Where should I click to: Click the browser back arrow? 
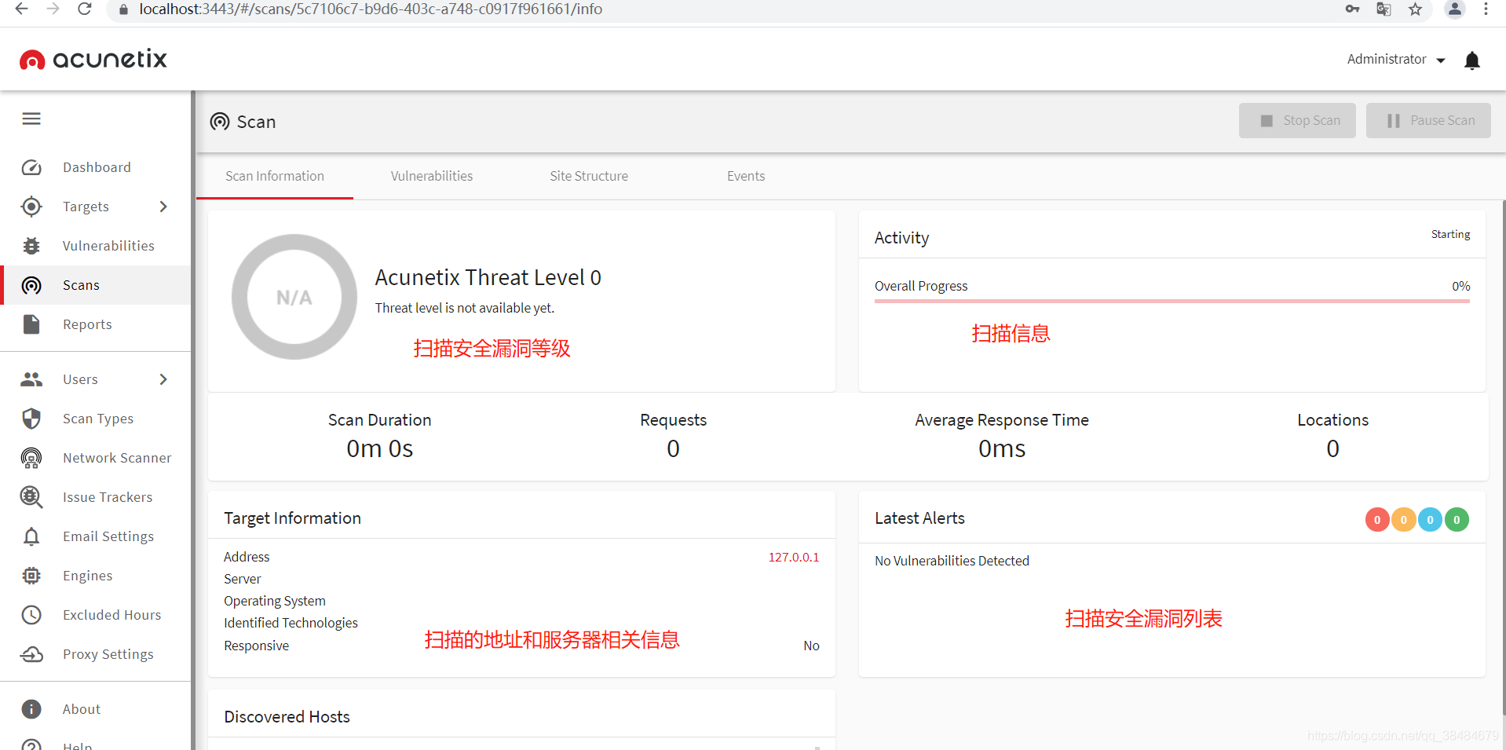click(21, 9)
